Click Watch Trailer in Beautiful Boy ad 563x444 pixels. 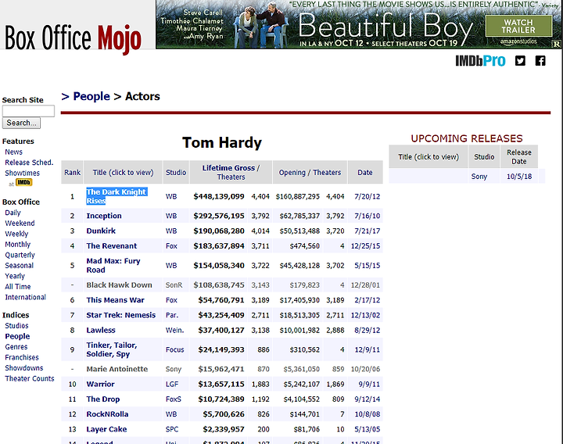(518, 27)
